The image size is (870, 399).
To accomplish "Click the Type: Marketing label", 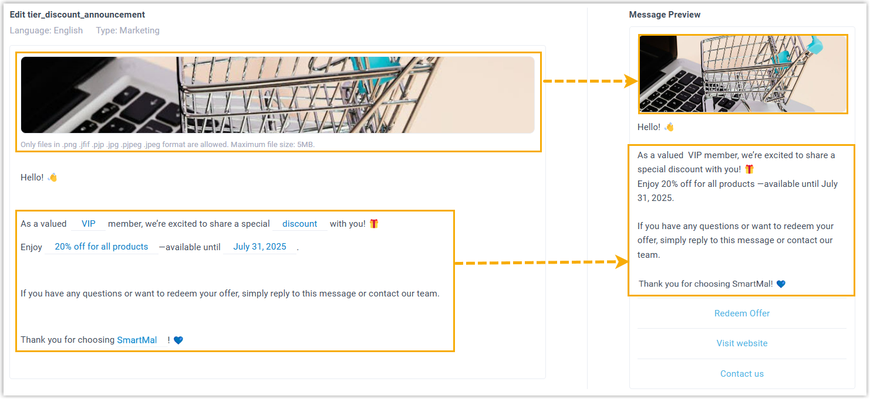I will pyautogui.click(x=127, y=30).
